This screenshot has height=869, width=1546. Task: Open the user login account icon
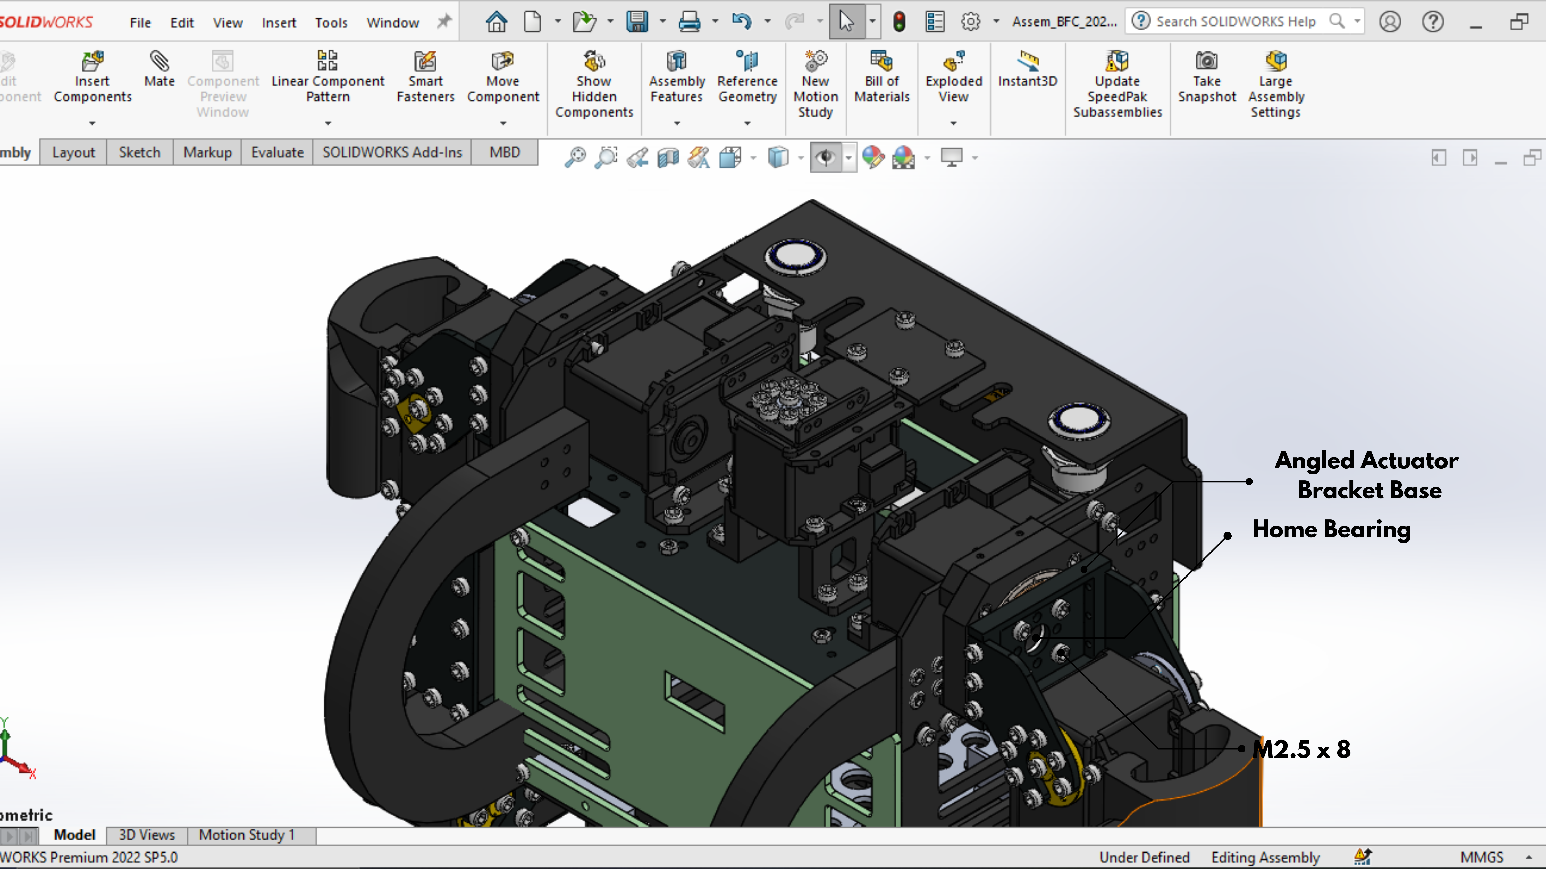tap(1390, 22)
